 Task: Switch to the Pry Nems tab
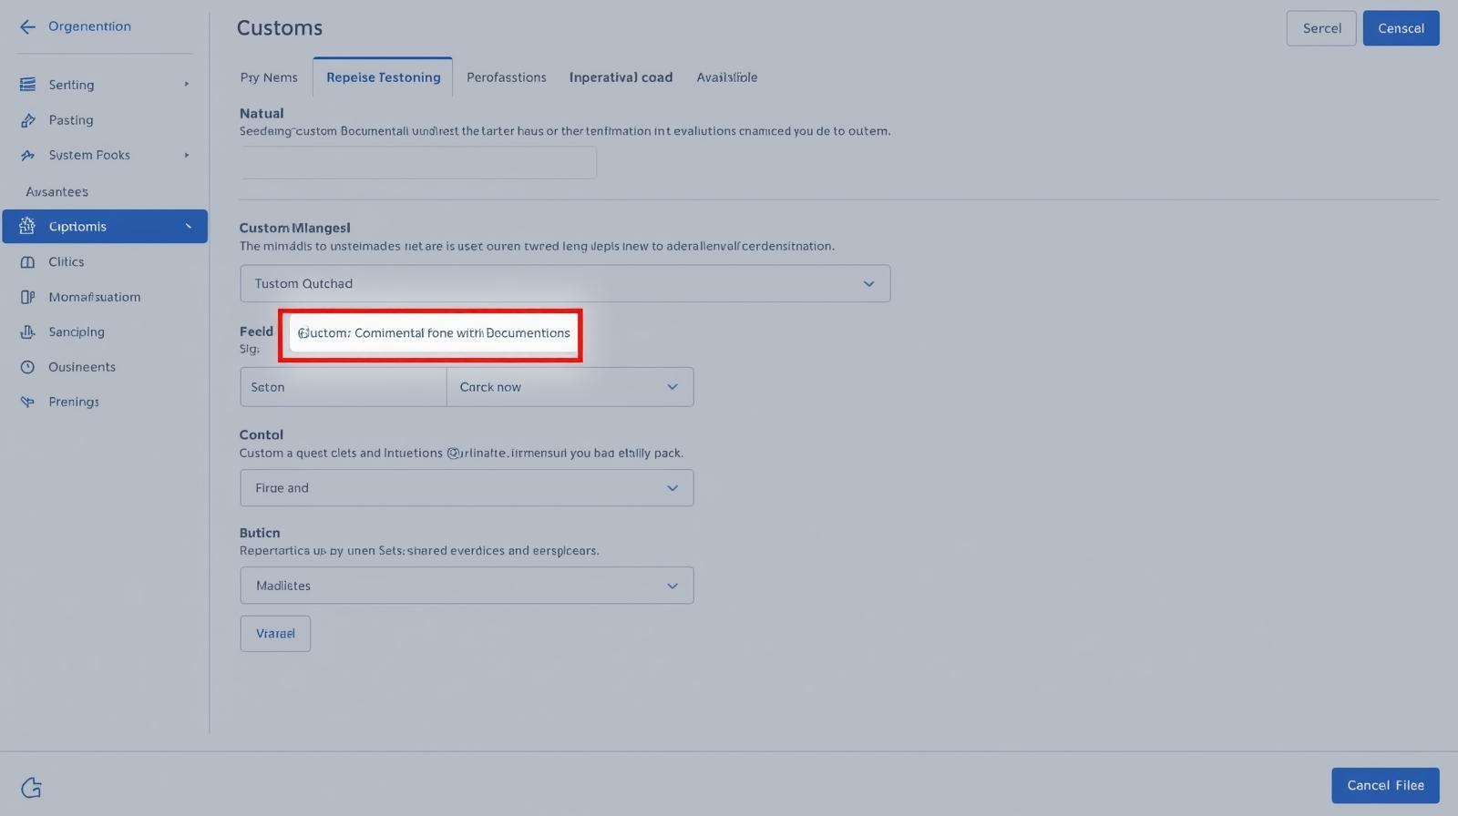(269, 77)
